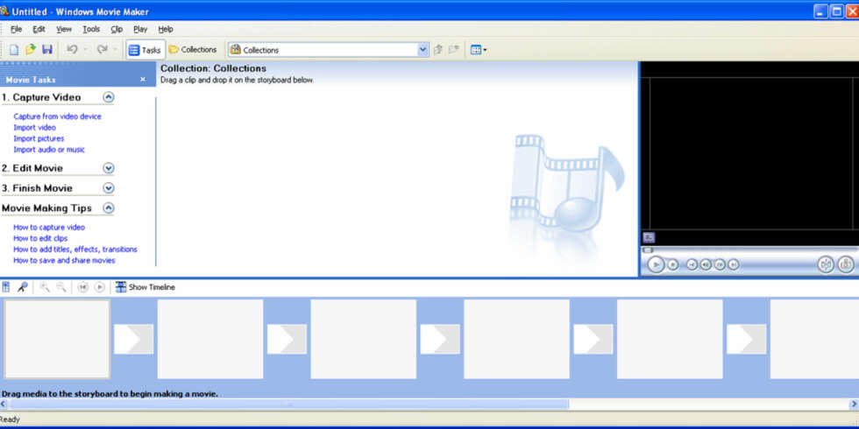
Task: Click the Undo arrow icon
Action: [72, 49]
